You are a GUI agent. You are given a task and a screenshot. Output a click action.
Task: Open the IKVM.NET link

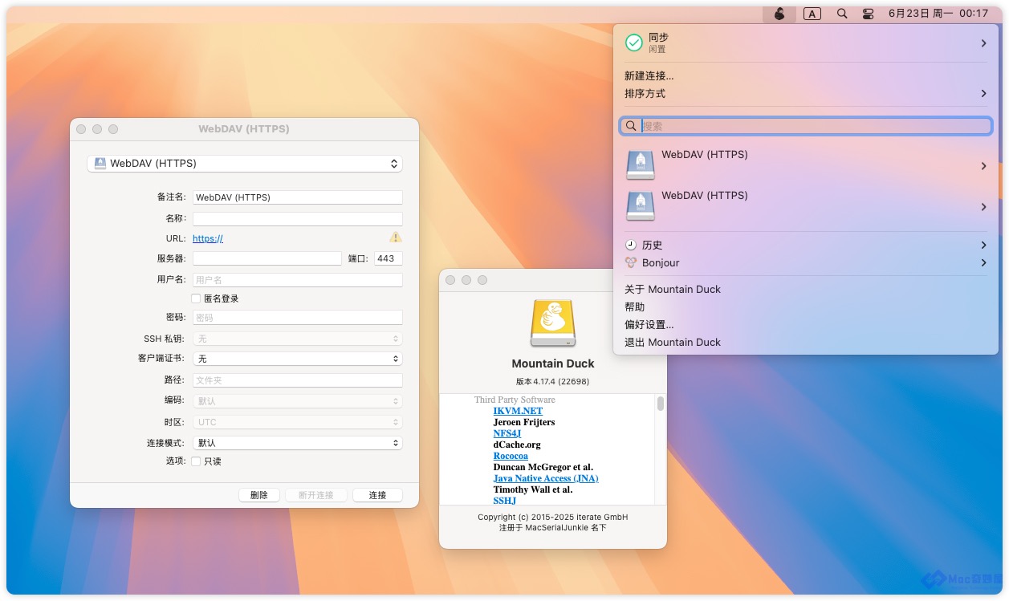click(518, 411)
